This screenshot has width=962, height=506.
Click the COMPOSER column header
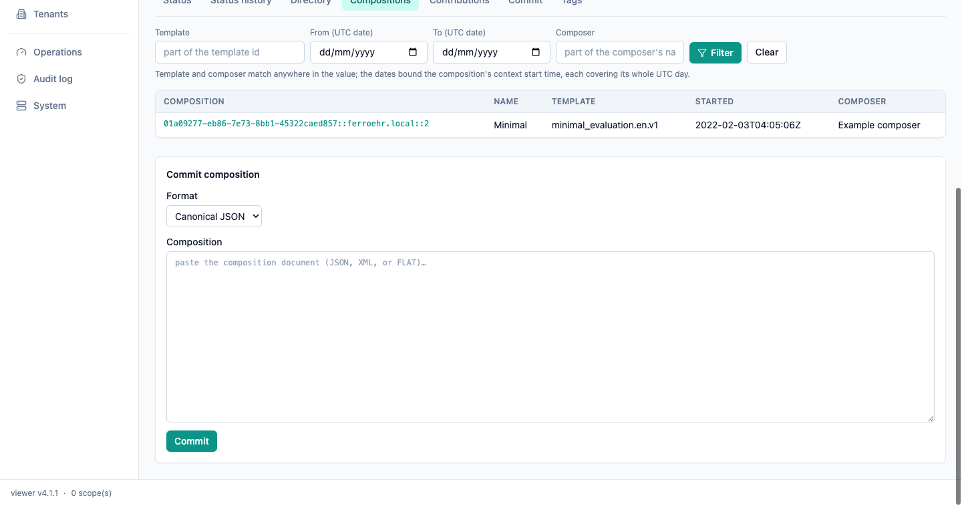[862, 102]
